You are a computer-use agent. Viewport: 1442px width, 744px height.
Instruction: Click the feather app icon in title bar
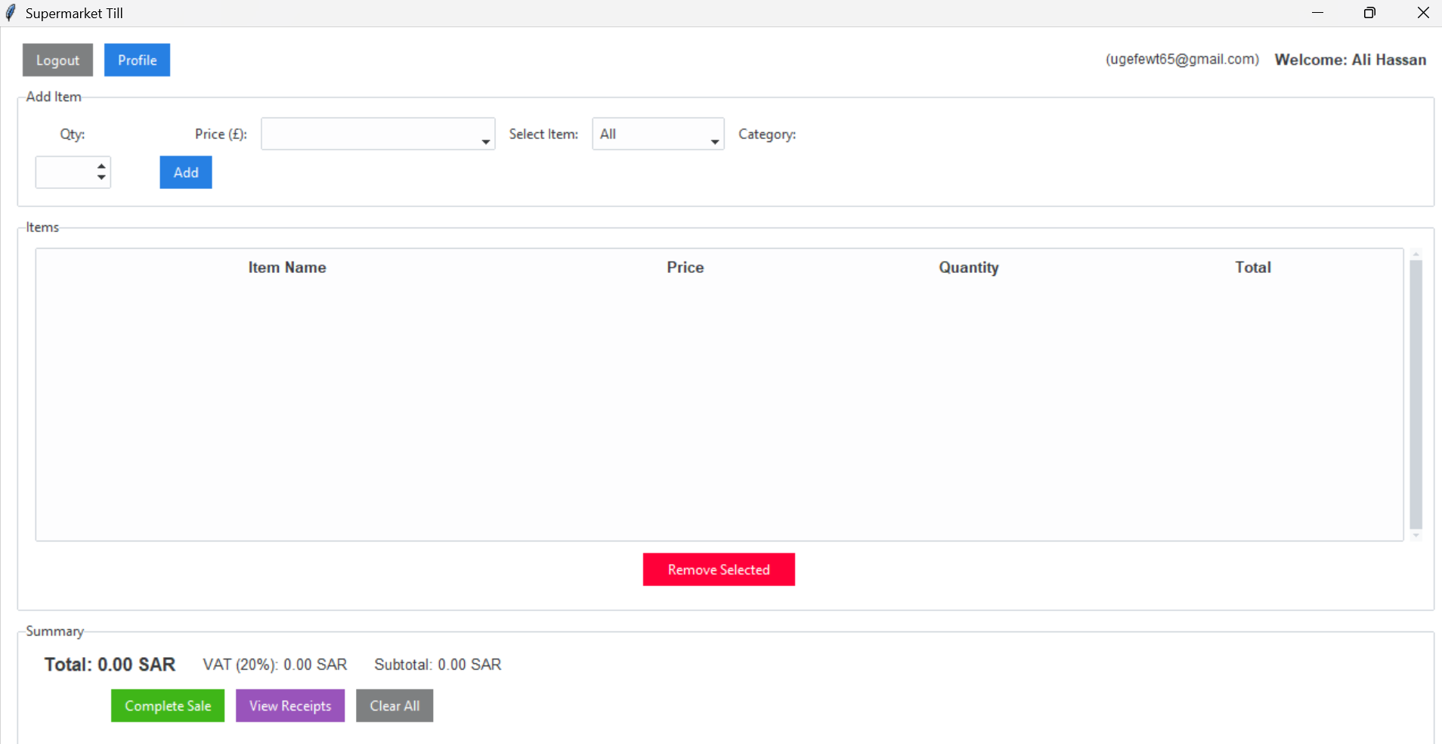click(11, 13)
